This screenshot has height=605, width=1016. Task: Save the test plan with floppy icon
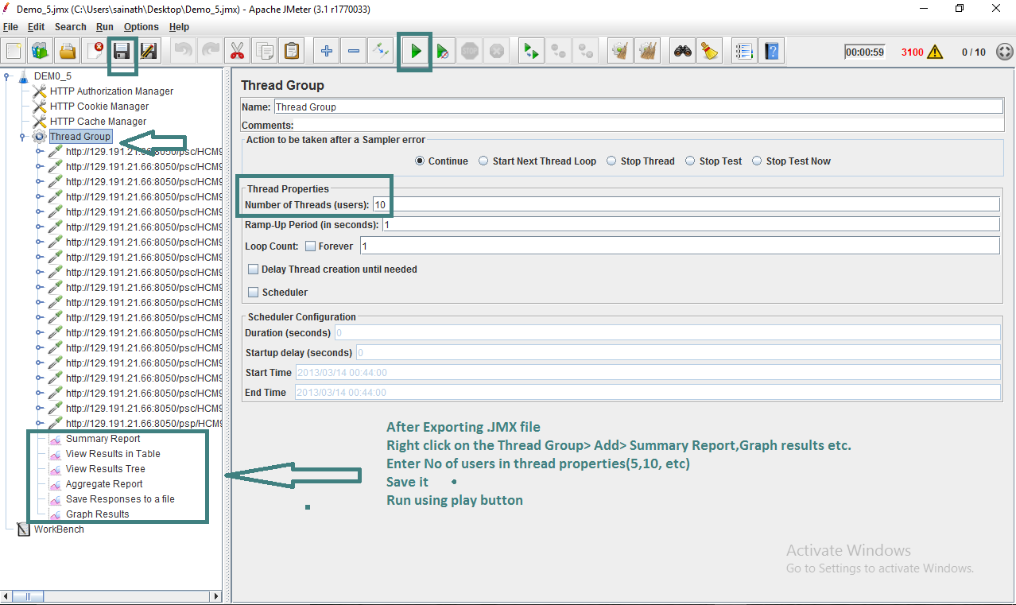122,52
